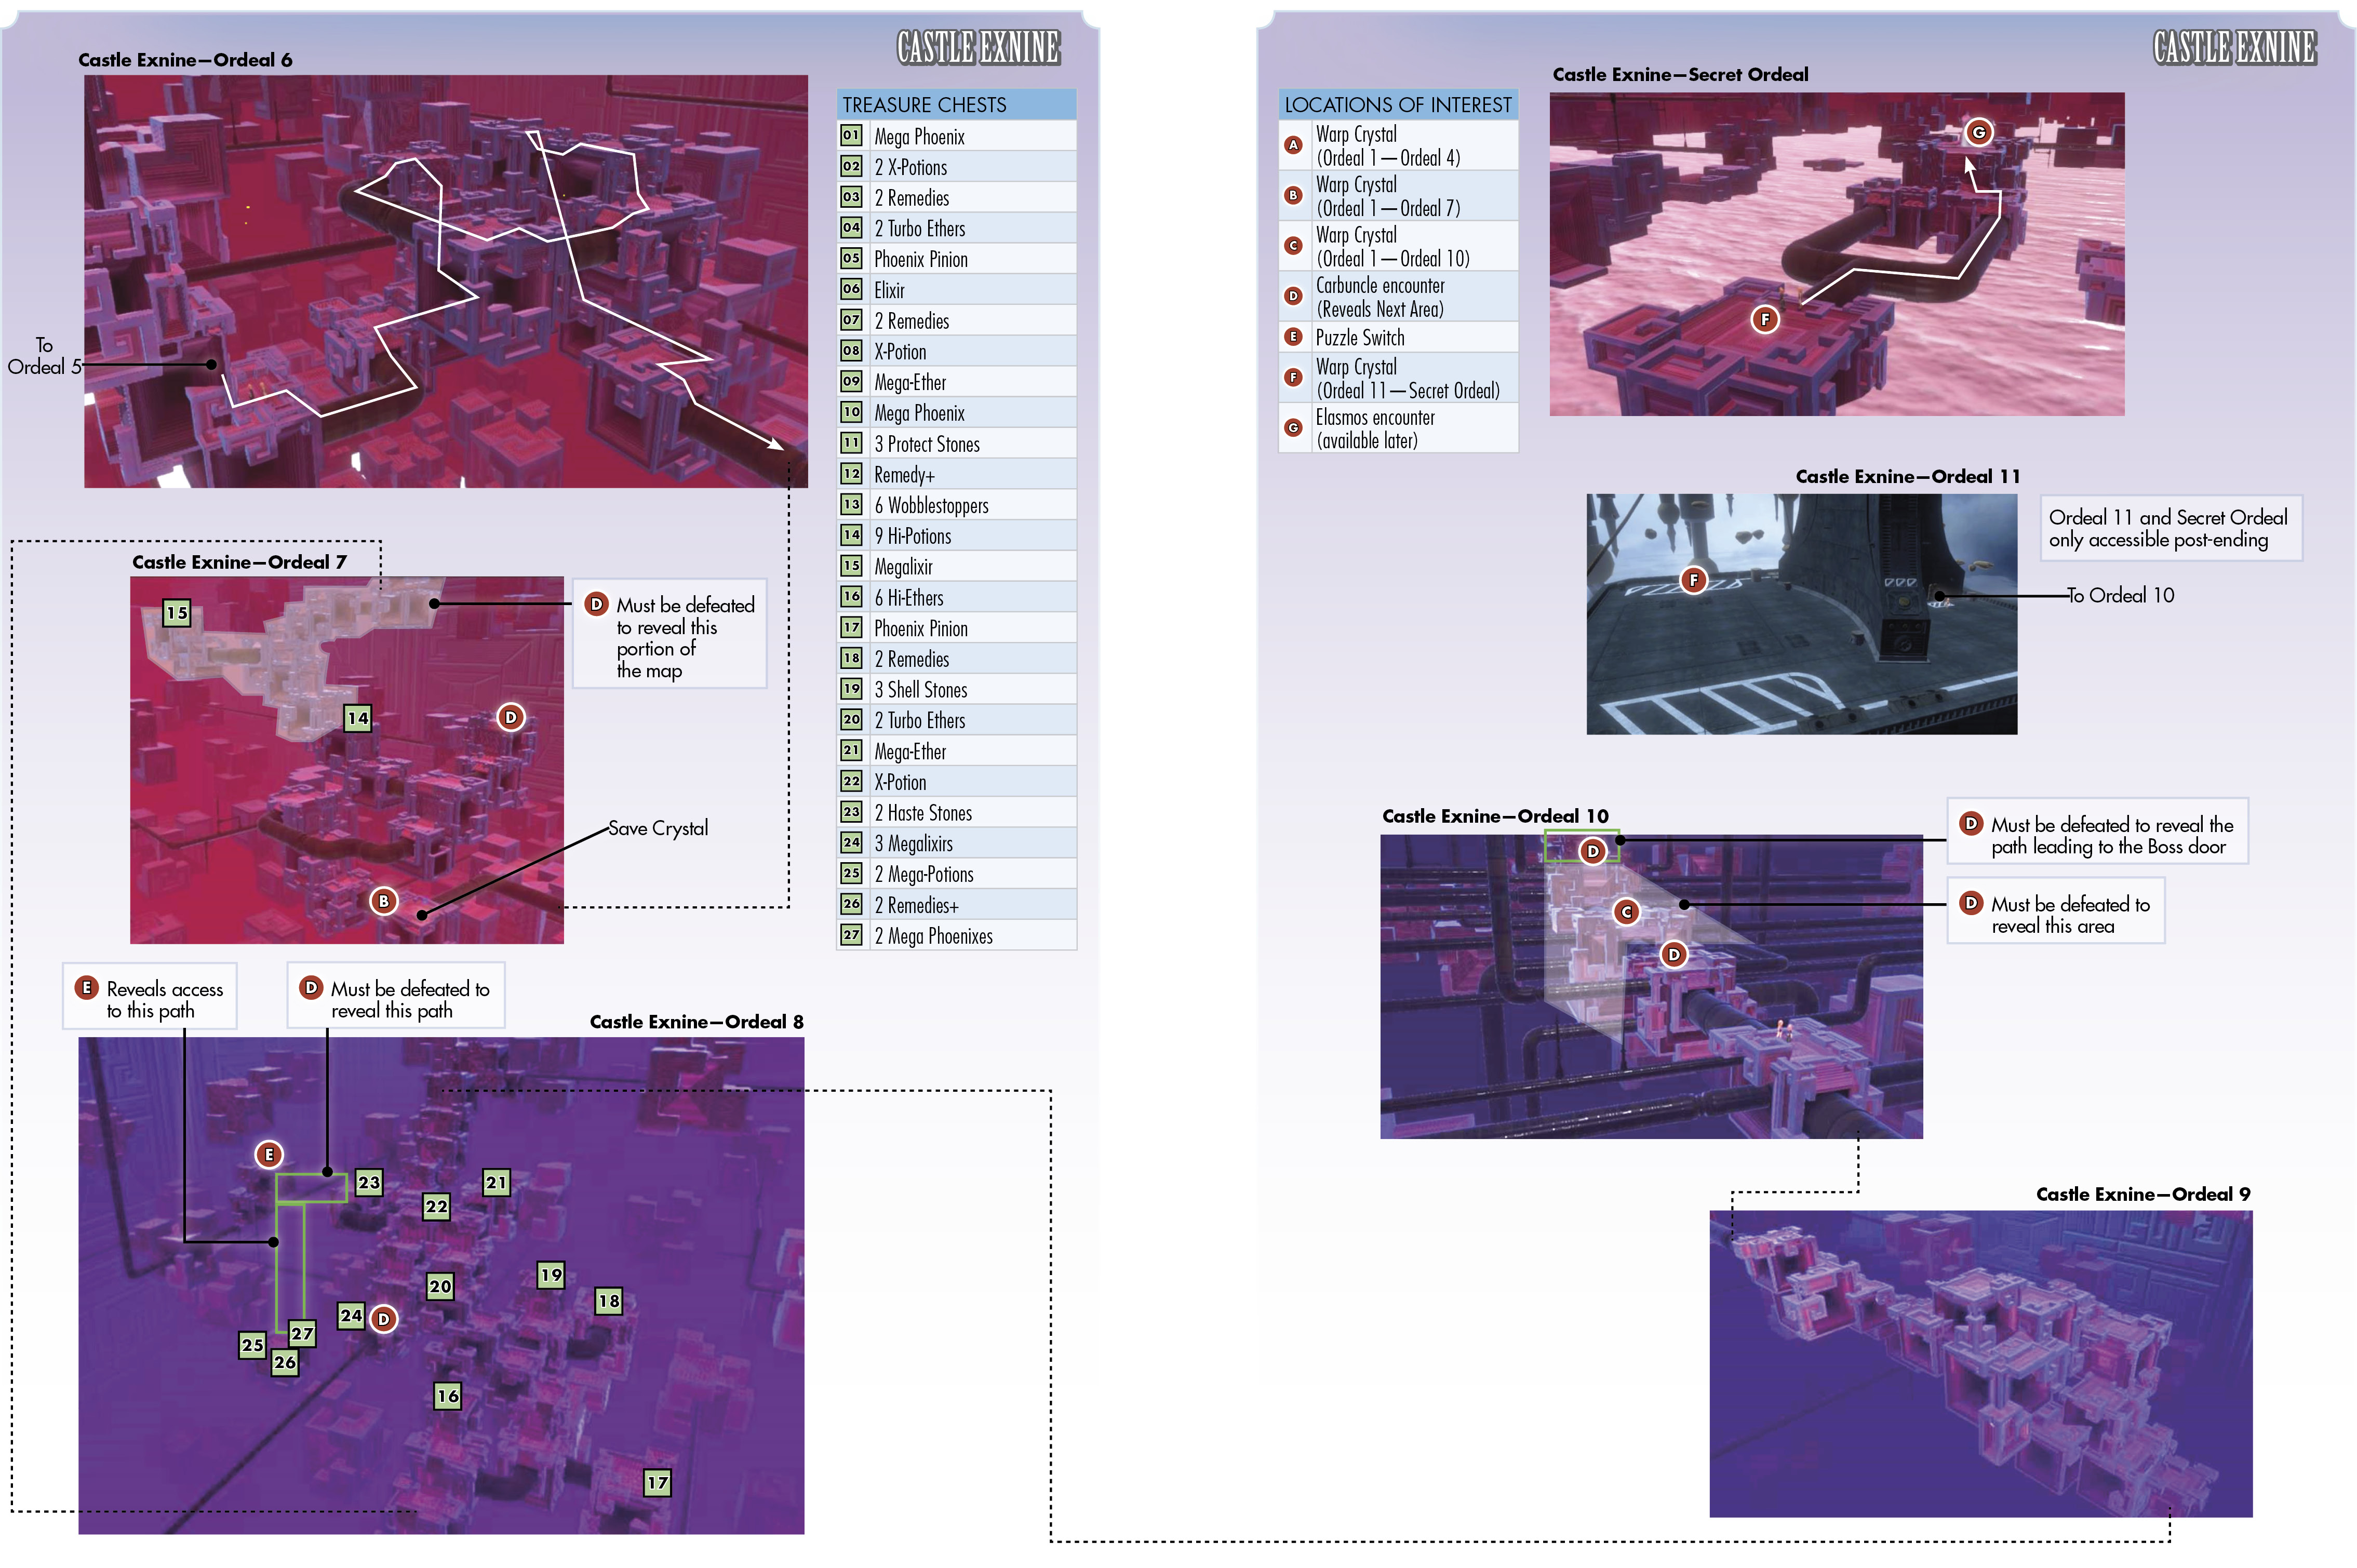Click the "TREASURE CHESTS" header

tap(957, 104)
